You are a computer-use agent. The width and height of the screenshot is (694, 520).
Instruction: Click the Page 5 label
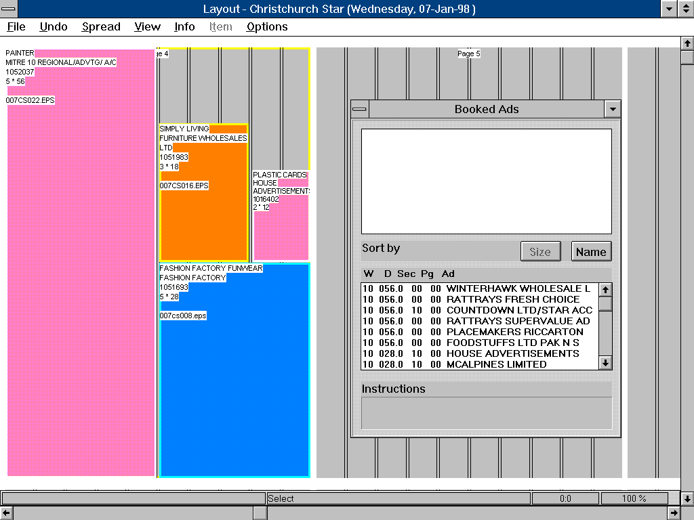coord(469,53)
